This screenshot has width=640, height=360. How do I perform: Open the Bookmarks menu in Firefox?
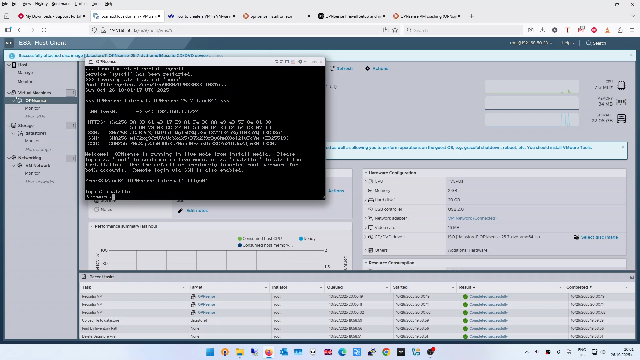tap(61, 4)
